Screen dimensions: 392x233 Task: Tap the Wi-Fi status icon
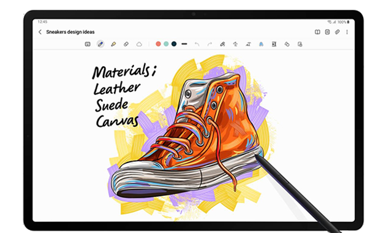point(330,22)
